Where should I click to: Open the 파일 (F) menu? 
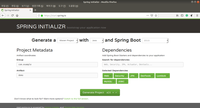(5, 6)
